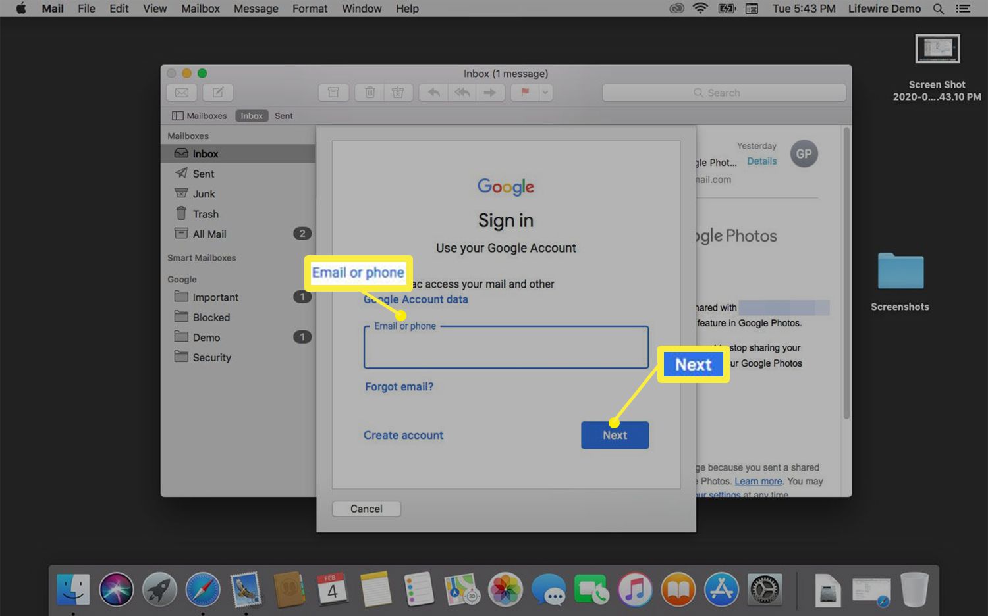
Task: Open the Help menu
Action: 407,9
